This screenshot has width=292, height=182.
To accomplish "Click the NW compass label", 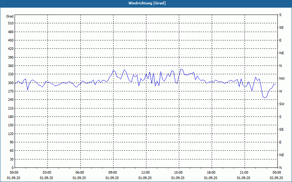I will point(282,79).
